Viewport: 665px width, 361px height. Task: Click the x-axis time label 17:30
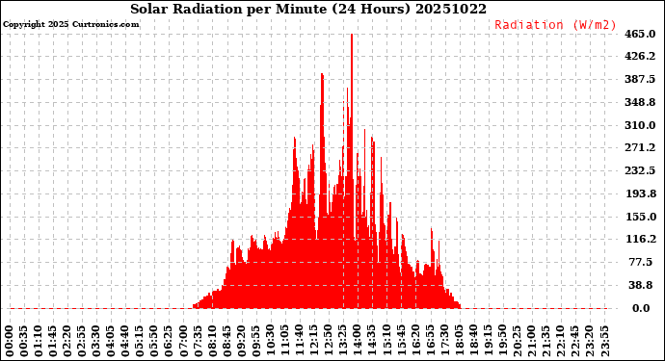(x=445, y=342)
